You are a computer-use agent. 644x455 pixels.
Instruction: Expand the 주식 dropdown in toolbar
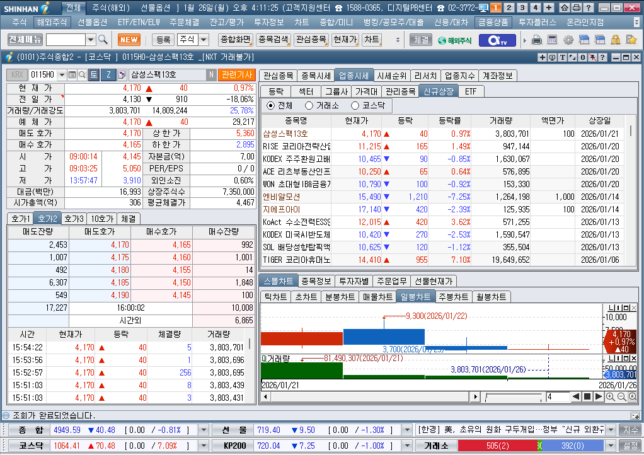(204, 40)
